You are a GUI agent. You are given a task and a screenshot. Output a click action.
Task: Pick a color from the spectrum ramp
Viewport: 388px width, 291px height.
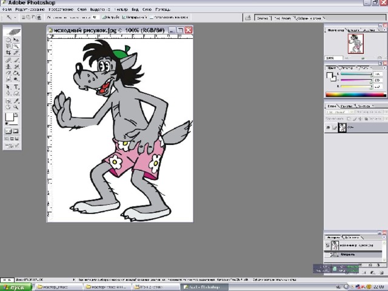(356, 95)
